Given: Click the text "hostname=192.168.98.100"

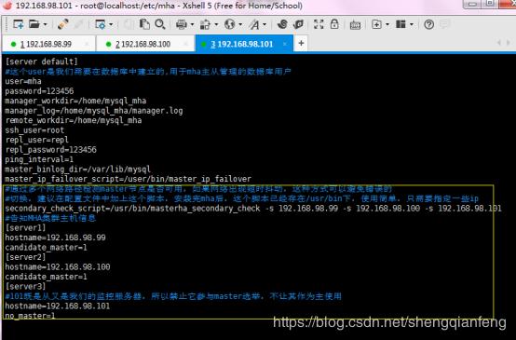Looking at the screenshot, I should click(x=58, y=267).
